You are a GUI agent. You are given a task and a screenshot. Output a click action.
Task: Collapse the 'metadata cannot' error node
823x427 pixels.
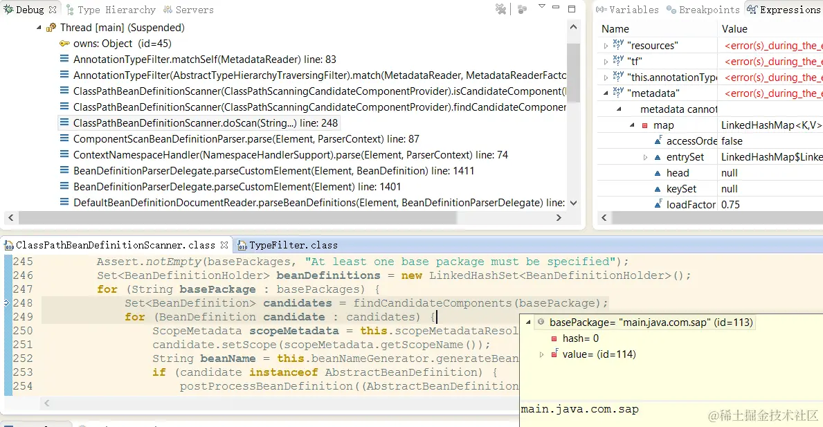(x=619, y=109)
